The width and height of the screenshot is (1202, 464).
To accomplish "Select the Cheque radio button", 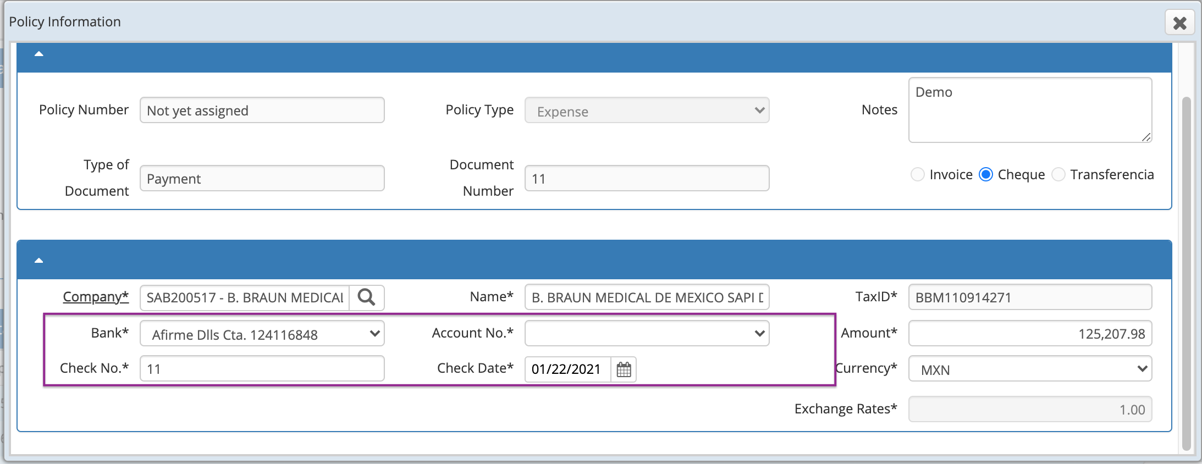I will pyautogui.click(x=986, y=174).
